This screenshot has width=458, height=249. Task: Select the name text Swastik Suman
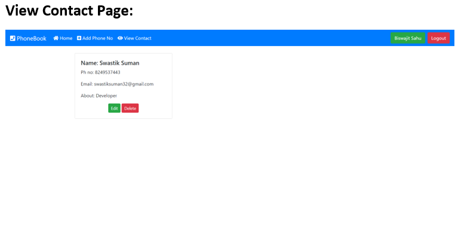119,63
